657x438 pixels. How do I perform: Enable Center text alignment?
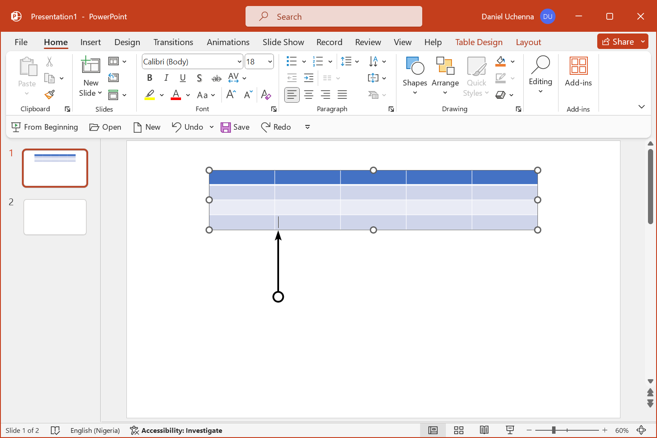pos(309,95)
